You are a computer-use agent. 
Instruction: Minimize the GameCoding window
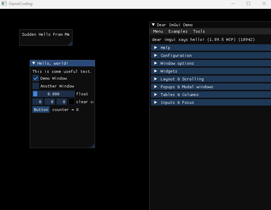233,3
